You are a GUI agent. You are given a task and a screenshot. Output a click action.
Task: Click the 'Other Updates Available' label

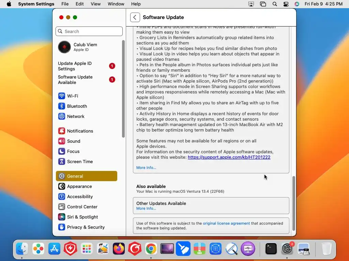[x=161, y=203]
